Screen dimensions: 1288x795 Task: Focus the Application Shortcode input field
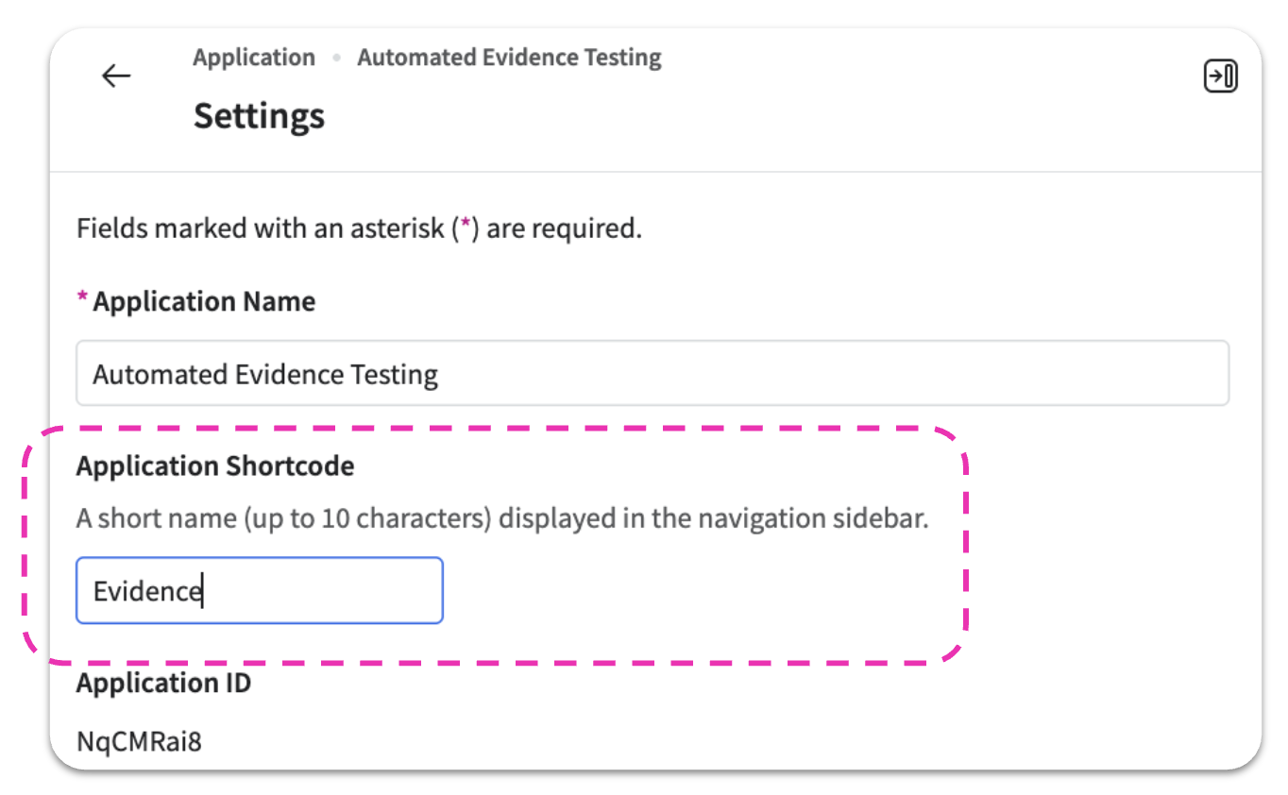pos(259,591)
